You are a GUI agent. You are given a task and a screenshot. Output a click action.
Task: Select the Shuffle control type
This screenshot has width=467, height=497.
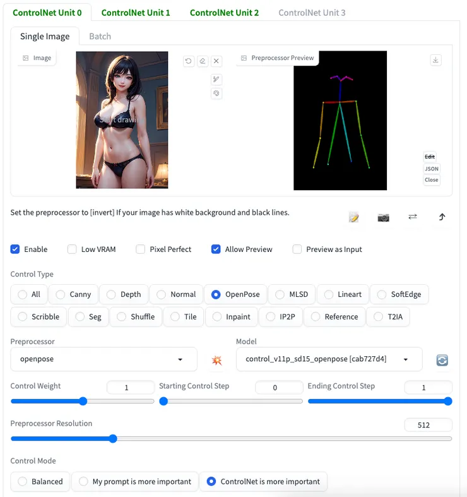[136, 317]
